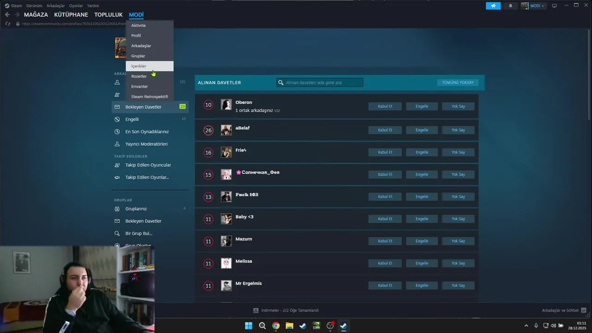Screen dimensions: 592x333
Task: Show hidden system tray icons
Action: point(526,326)
